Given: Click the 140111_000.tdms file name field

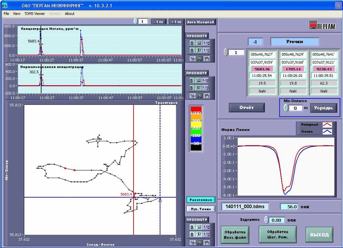Looking at the screenshot, I should 245,206.
